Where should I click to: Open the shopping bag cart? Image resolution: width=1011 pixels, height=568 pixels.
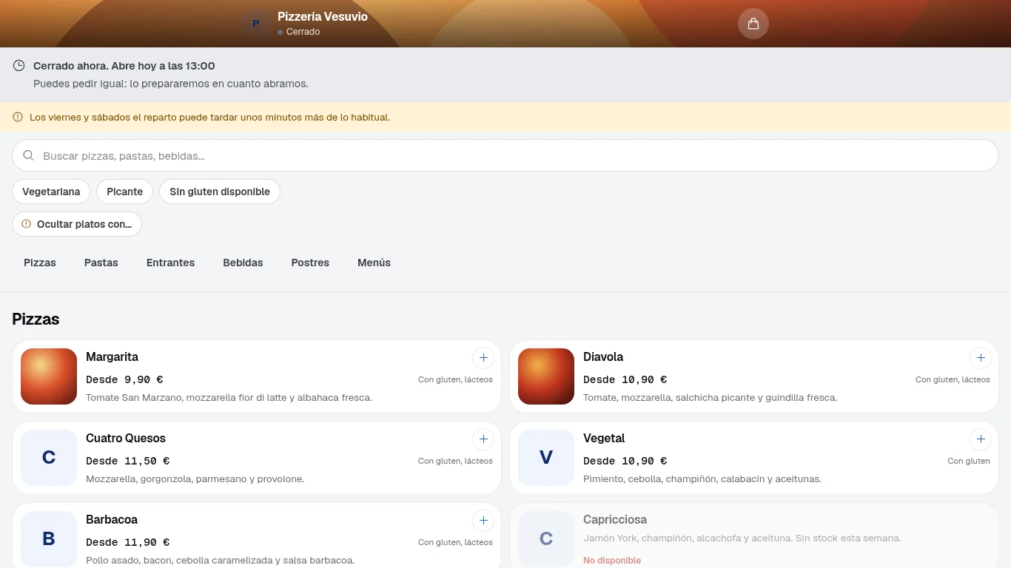(753, 24)
